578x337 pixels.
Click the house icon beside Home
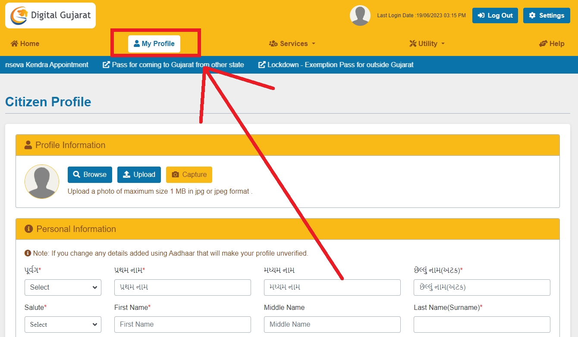pyautogui.click(x=14, y=43)
